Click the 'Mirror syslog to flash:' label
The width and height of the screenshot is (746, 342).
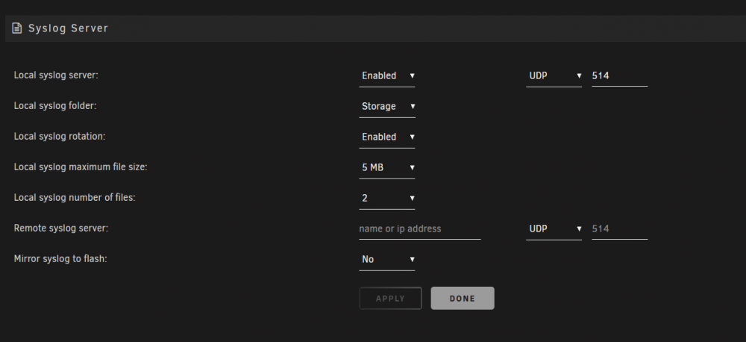60,258
